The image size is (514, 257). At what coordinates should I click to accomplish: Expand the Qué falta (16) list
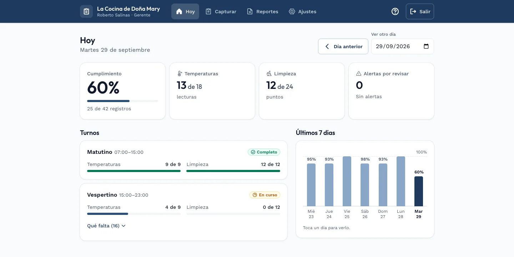click(106, 226)
